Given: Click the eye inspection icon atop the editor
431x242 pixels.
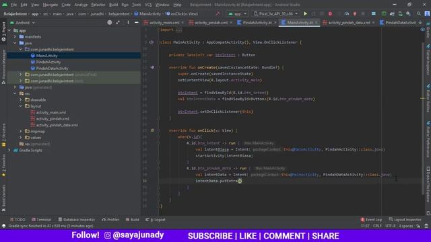Looking at the screenshot, I should 422,30.
